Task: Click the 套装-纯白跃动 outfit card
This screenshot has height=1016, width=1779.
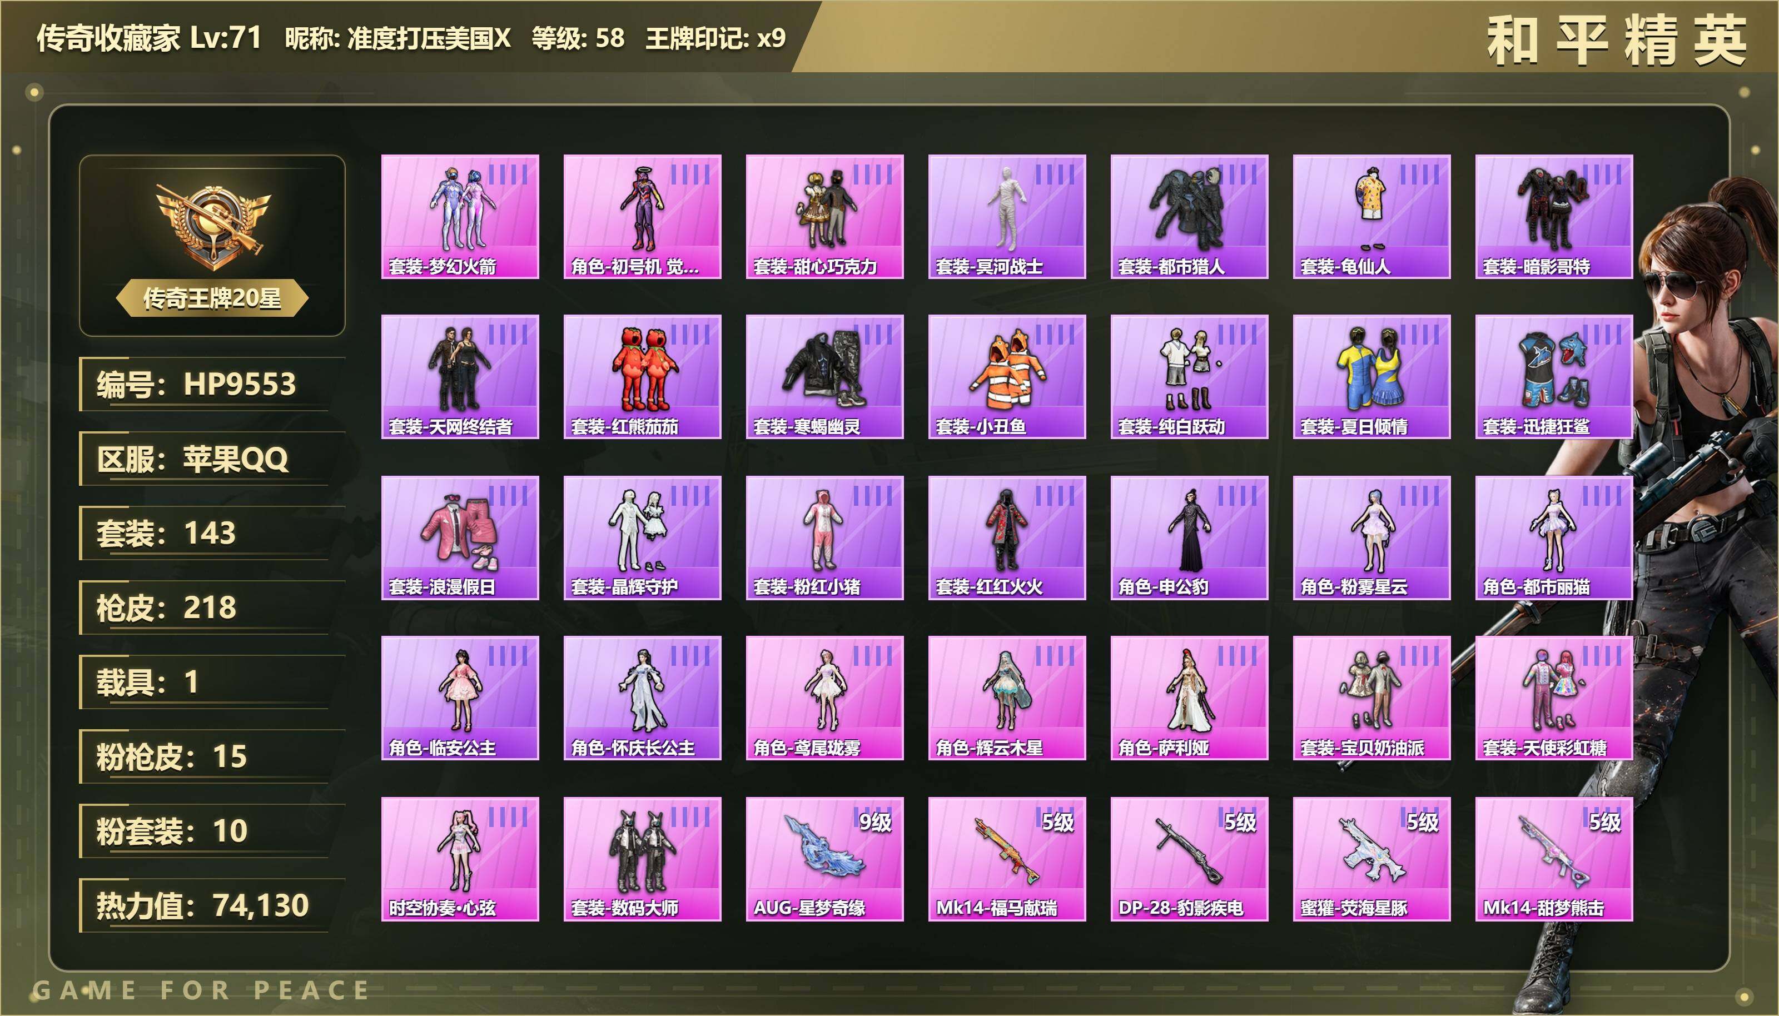Action: point(1189,377)
